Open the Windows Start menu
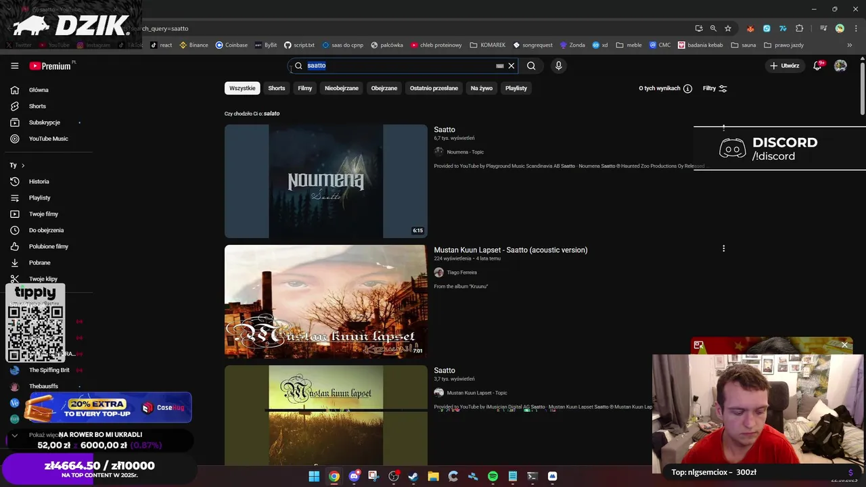This screenshot has width=866, height=487. [314, 476]
